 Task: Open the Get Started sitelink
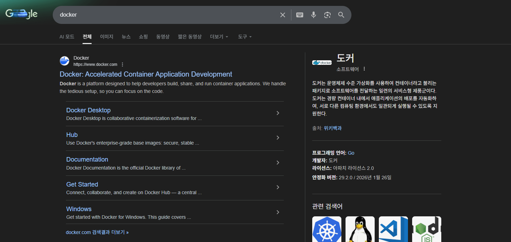pyautogui.click(x=82, y=184)
